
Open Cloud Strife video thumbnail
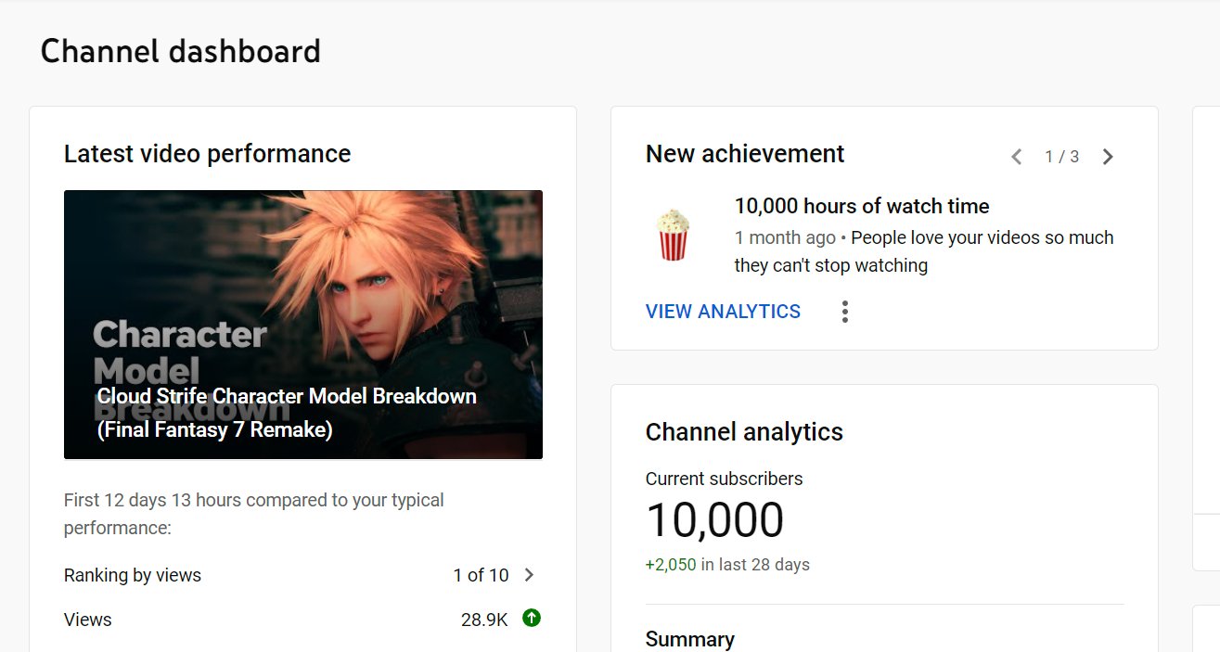[x=303, y=325]
